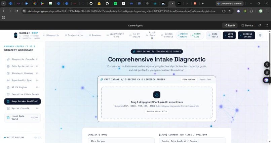Open bookmarks bar apps grid icon
This screenshot has width=271, height=143.
pyautogui.click(x=3, y=17)
